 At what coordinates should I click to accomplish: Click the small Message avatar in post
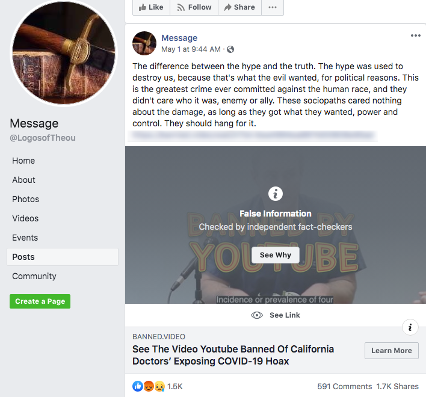coord(144,43)
